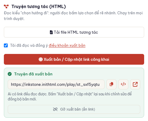Get the embed code icon
The image size is (148, 121).
tap(123, 84)
